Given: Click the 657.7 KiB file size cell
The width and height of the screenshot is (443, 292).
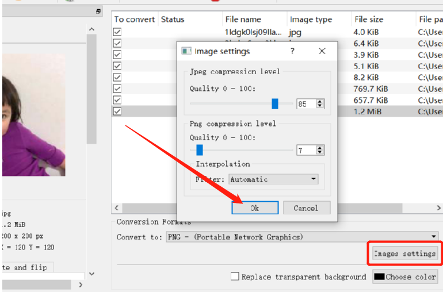Looking at the screenshot, I should pos(371,100).
